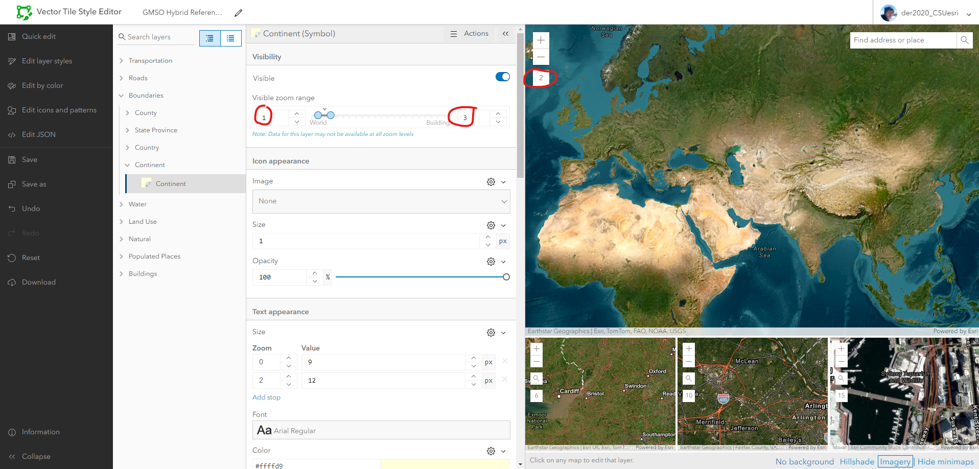This screenshot has width=979, height=469.
Task: Expand the Natural layer group
Action: pos(122,239)
